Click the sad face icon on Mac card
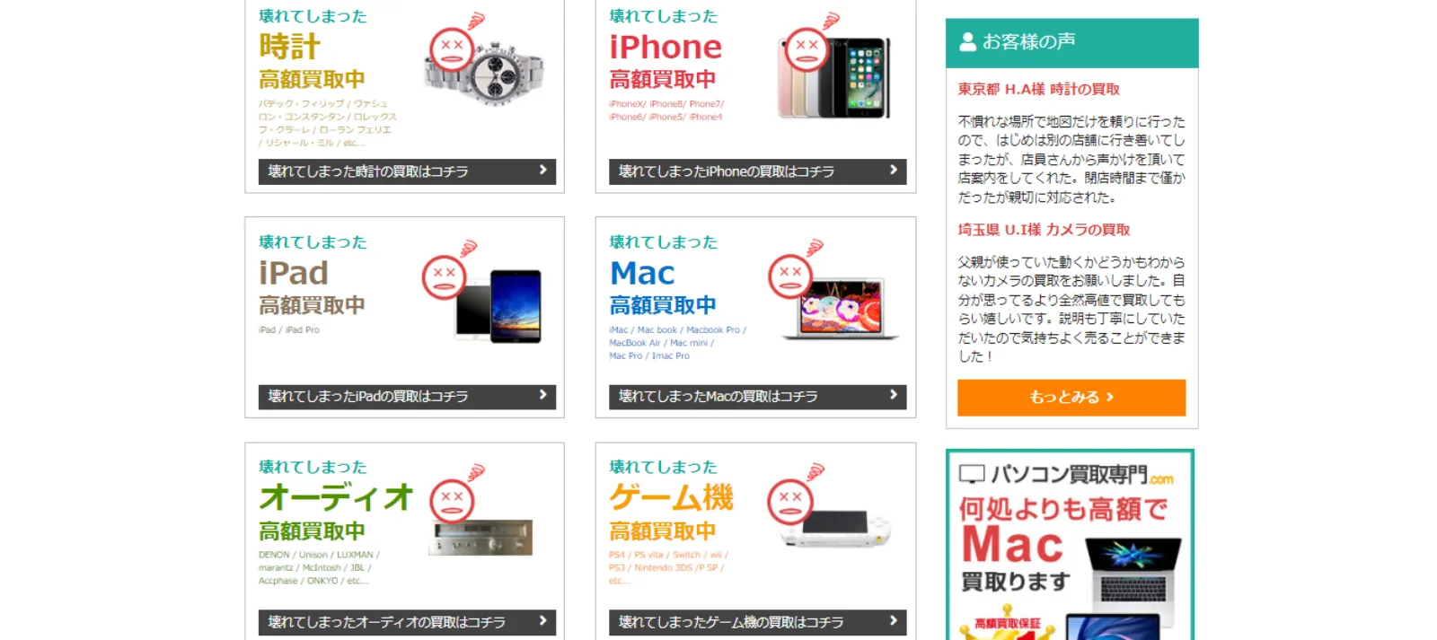The height and width of the screenshot is (640, 1437). [790, 276]
